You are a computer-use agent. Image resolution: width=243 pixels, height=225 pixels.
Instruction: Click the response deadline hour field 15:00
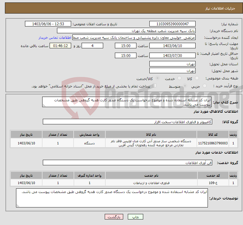(126, 46)
